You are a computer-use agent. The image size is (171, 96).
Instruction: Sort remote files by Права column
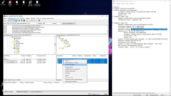tap(95, 56)
